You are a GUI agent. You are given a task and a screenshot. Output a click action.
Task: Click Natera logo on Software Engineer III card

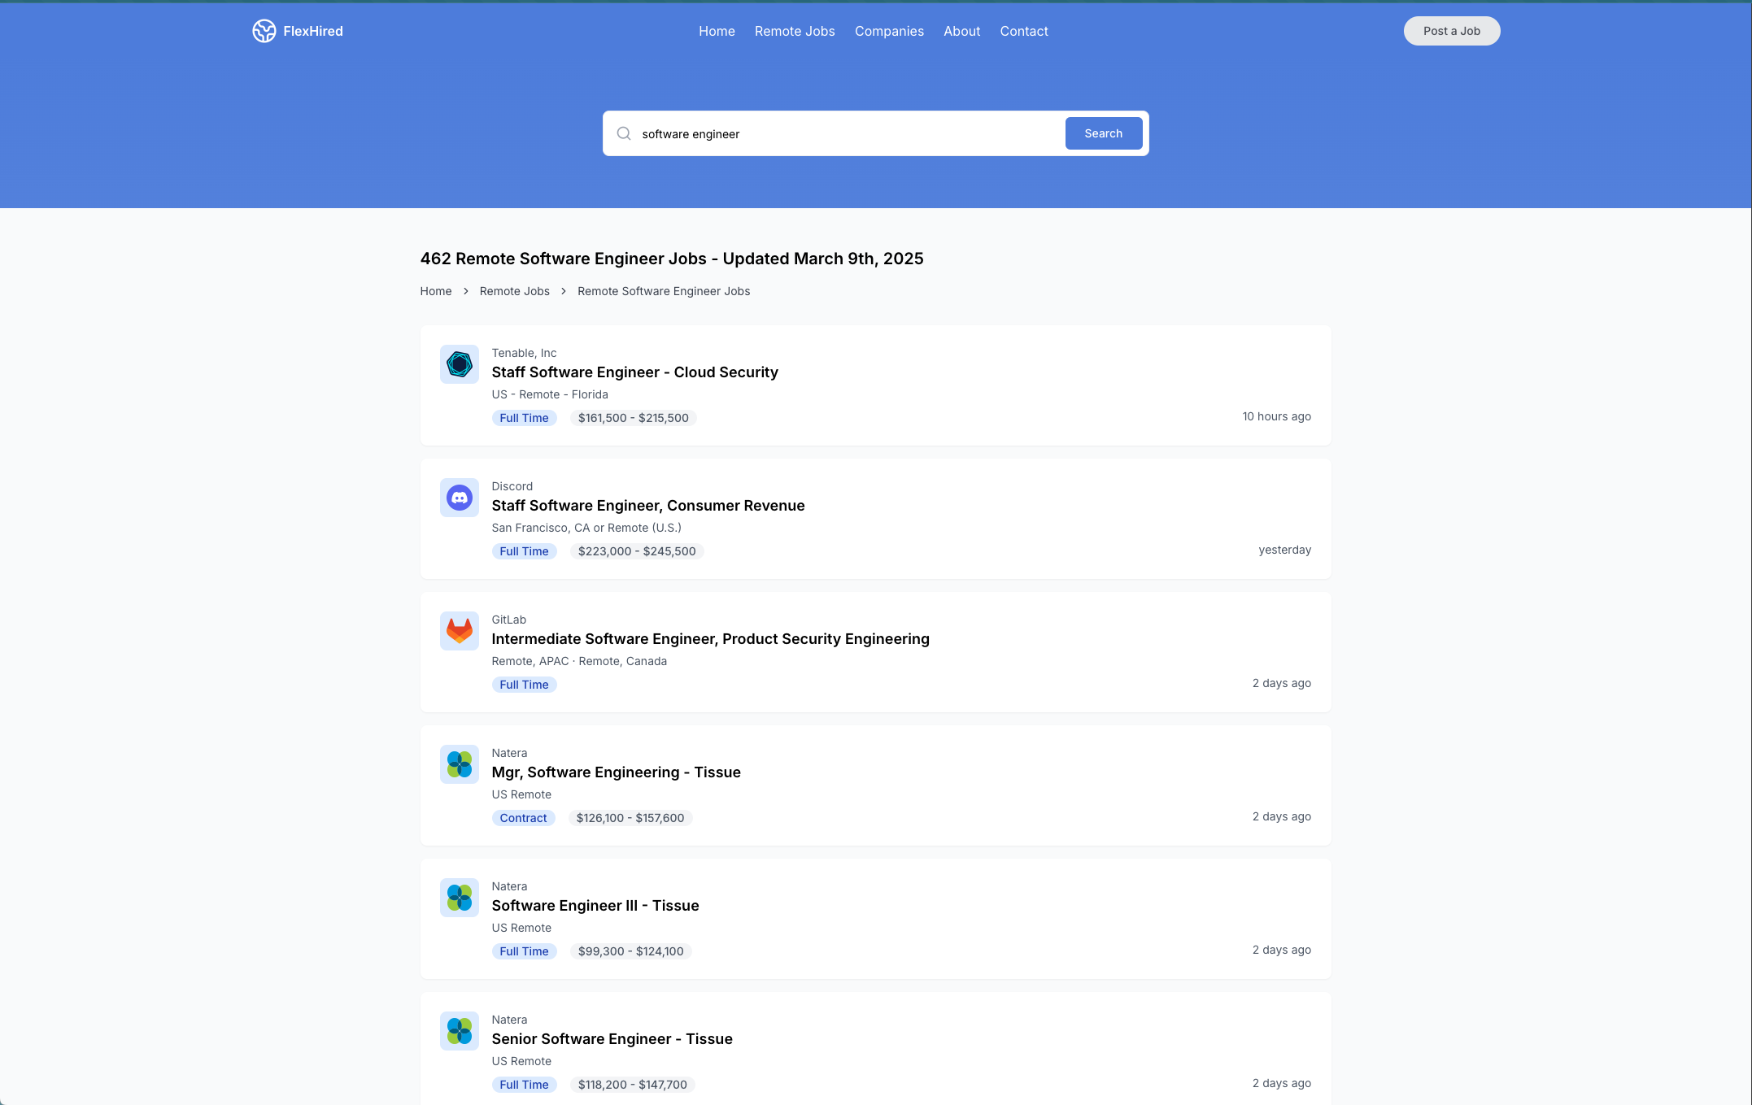coord(460,898)
